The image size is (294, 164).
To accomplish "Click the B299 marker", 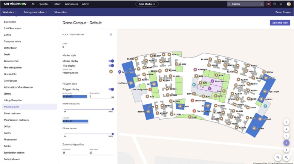I will 194,94.
